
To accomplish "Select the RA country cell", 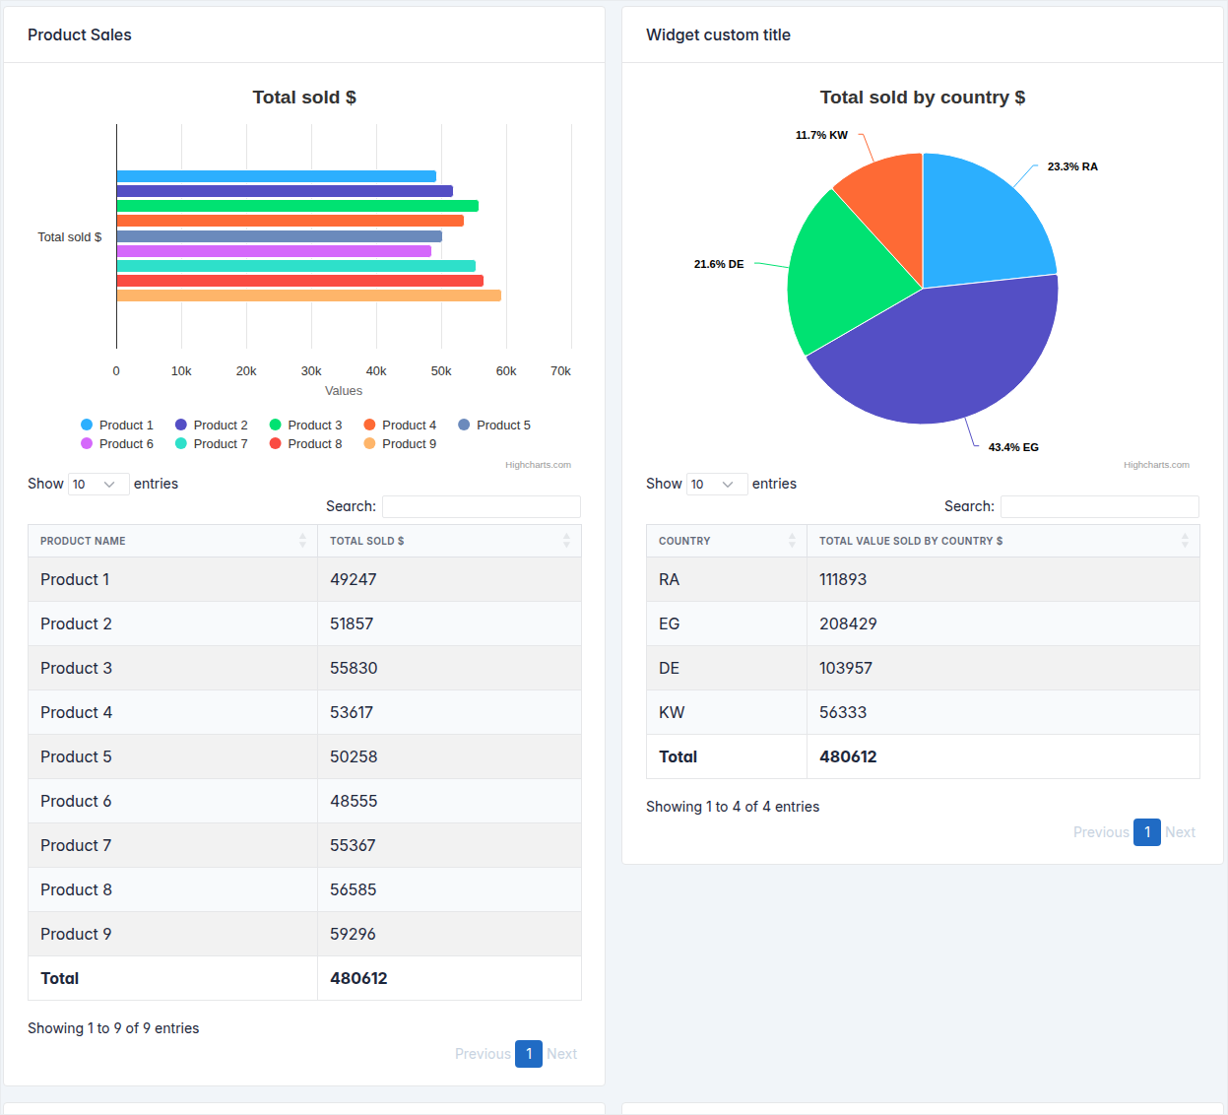I will [x=727, y=579].
